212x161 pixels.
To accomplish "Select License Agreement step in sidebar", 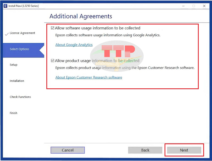I will pos(22,33).
